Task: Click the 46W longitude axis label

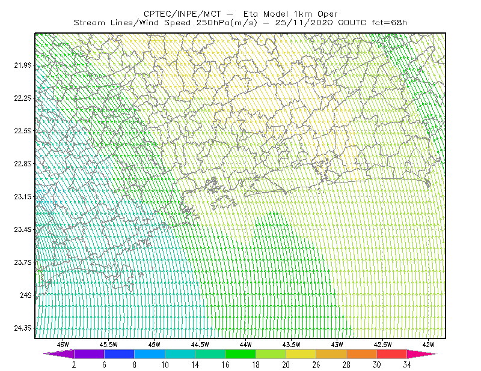Action: pyautogui.click(x=63, y=345)
